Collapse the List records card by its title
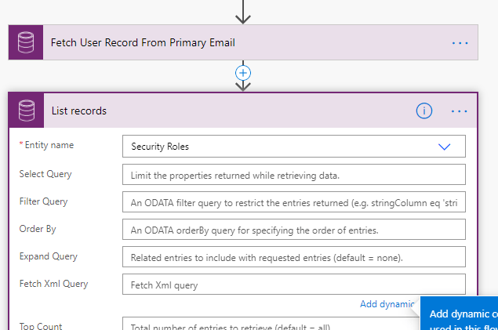498x330 pixels. coord(79,111)
